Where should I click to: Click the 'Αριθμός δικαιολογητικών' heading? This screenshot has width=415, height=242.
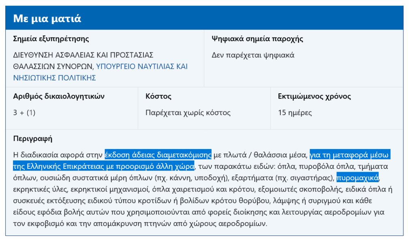coord(59,97)
